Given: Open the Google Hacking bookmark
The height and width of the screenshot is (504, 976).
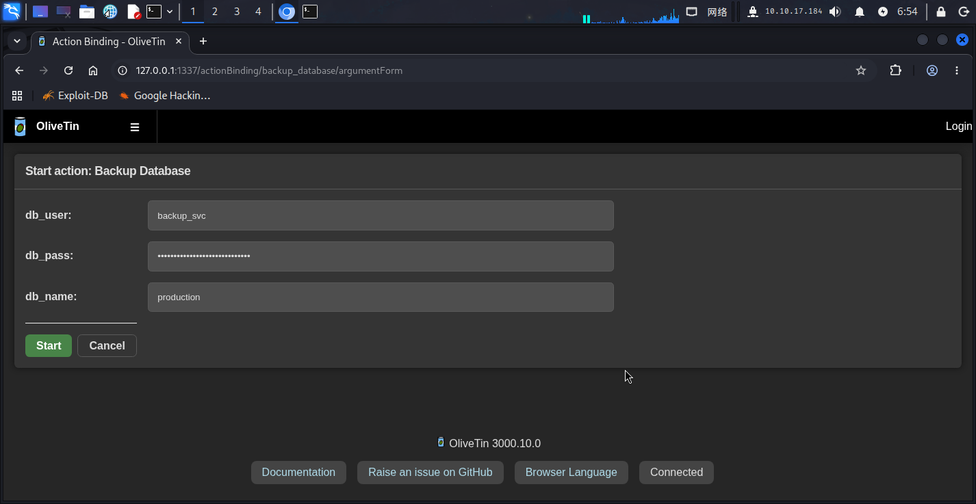Looking at the screenshot, I should tap(164, 96).
